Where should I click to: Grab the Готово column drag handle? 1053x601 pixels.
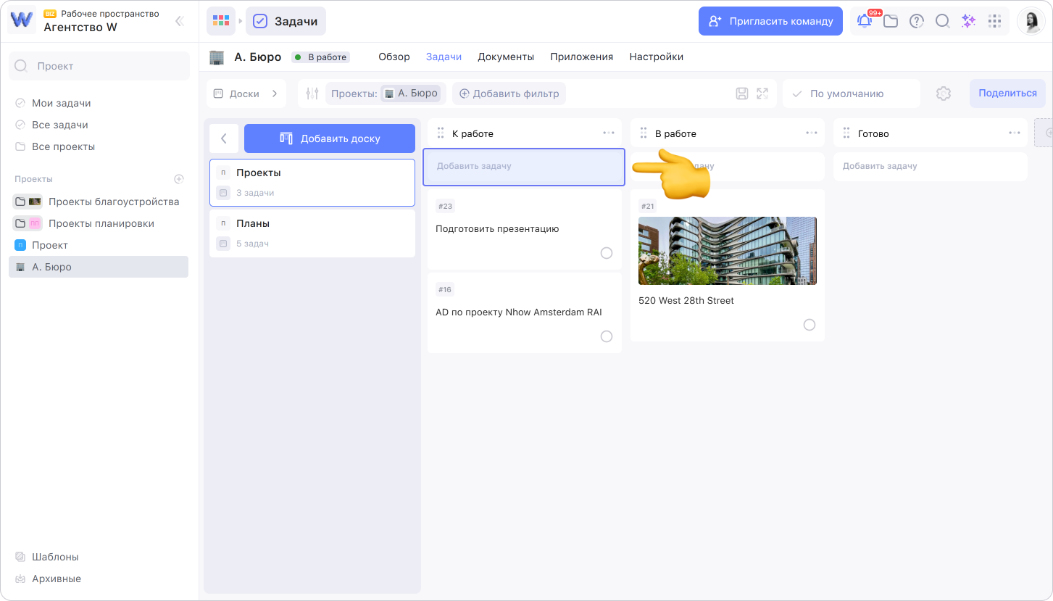pyautogui.click(x=846, y=133)
